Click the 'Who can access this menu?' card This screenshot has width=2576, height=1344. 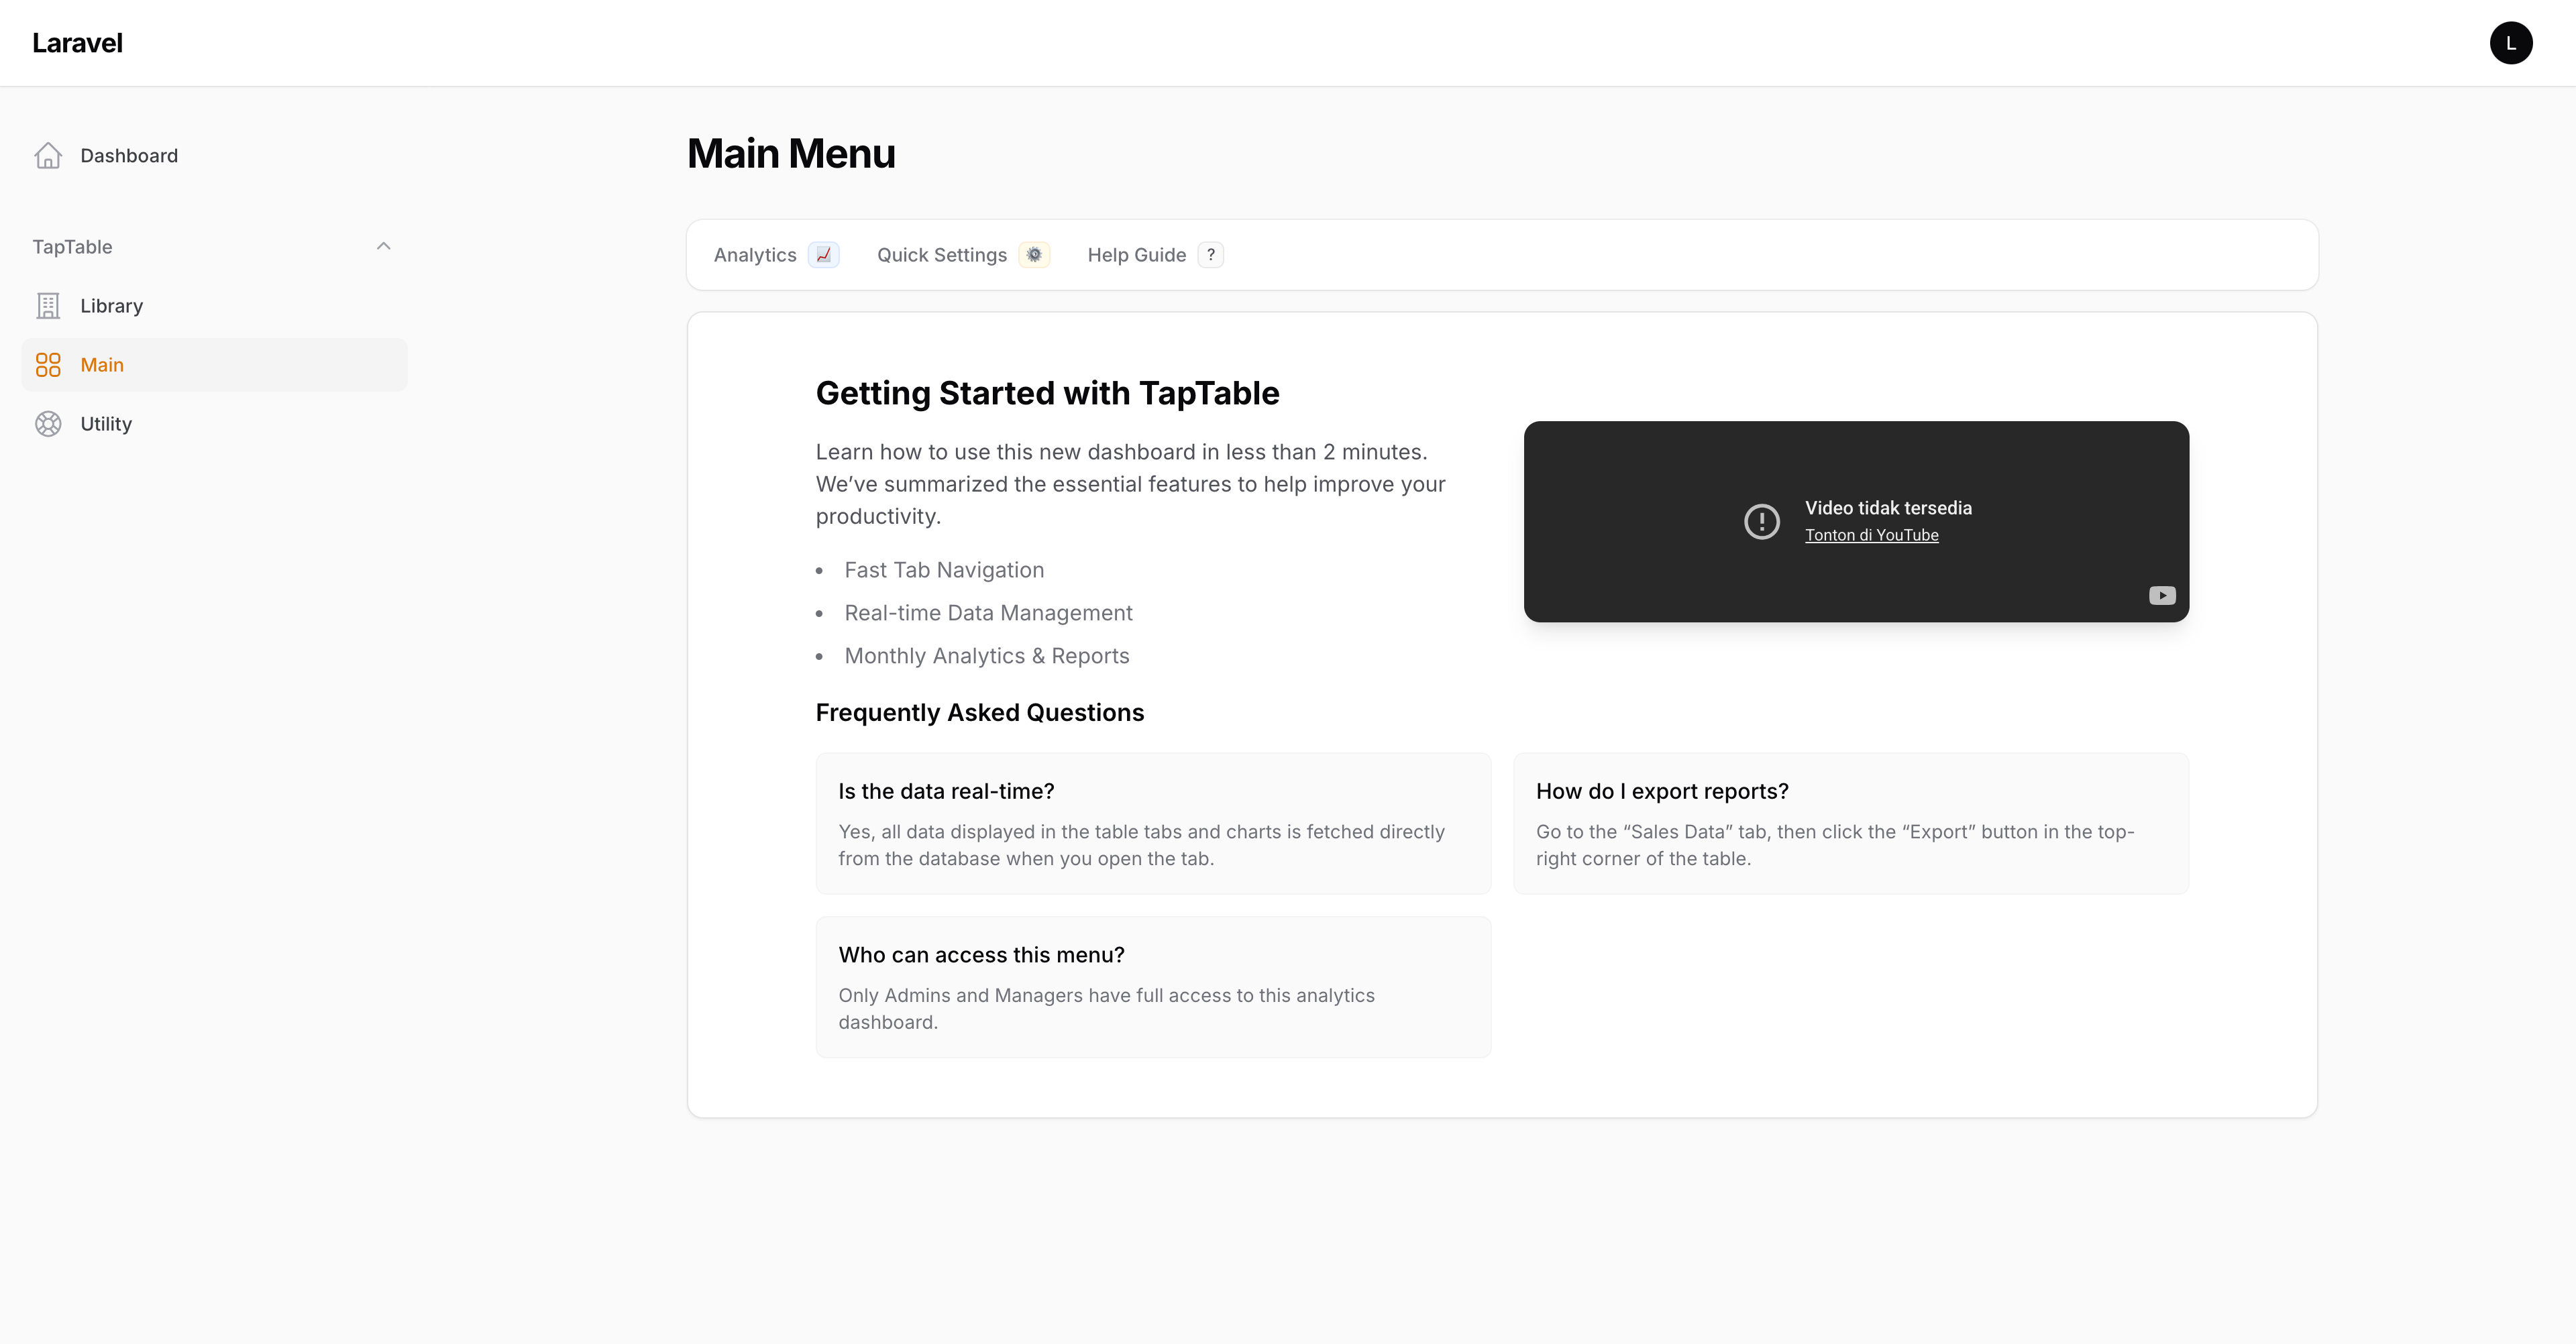click(x=1152, y=987)
